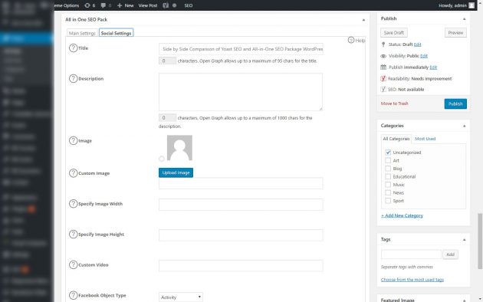The width and height of the screenshot is (483, 302).
Task: Click the pin icon beside Status: Draft
Action: pos(383,44)
